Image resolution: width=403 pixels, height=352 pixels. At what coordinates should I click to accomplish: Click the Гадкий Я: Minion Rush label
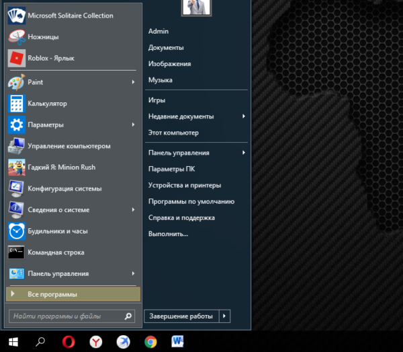(x=62, y=168)
